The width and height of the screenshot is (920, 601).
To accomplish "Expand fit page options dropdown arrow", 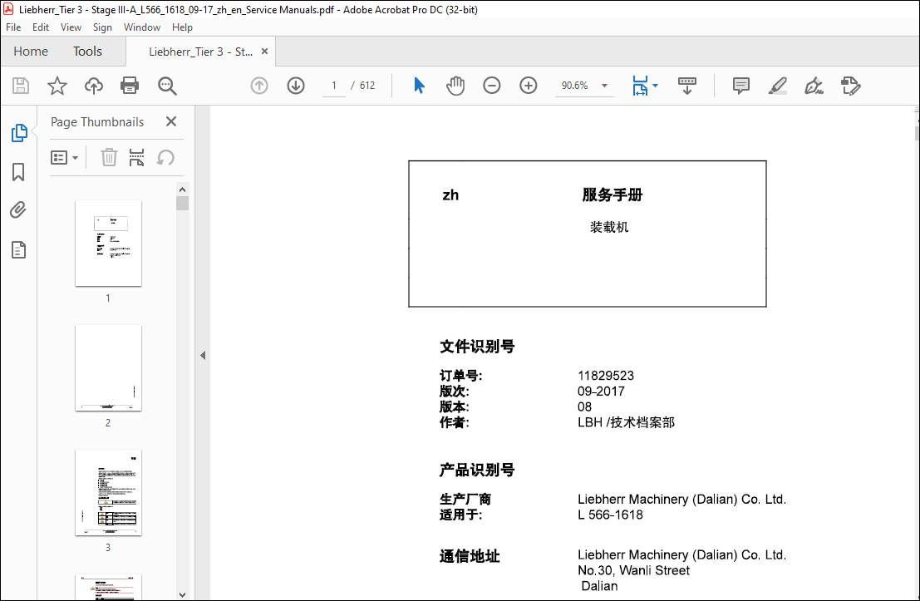I will 656,86.
